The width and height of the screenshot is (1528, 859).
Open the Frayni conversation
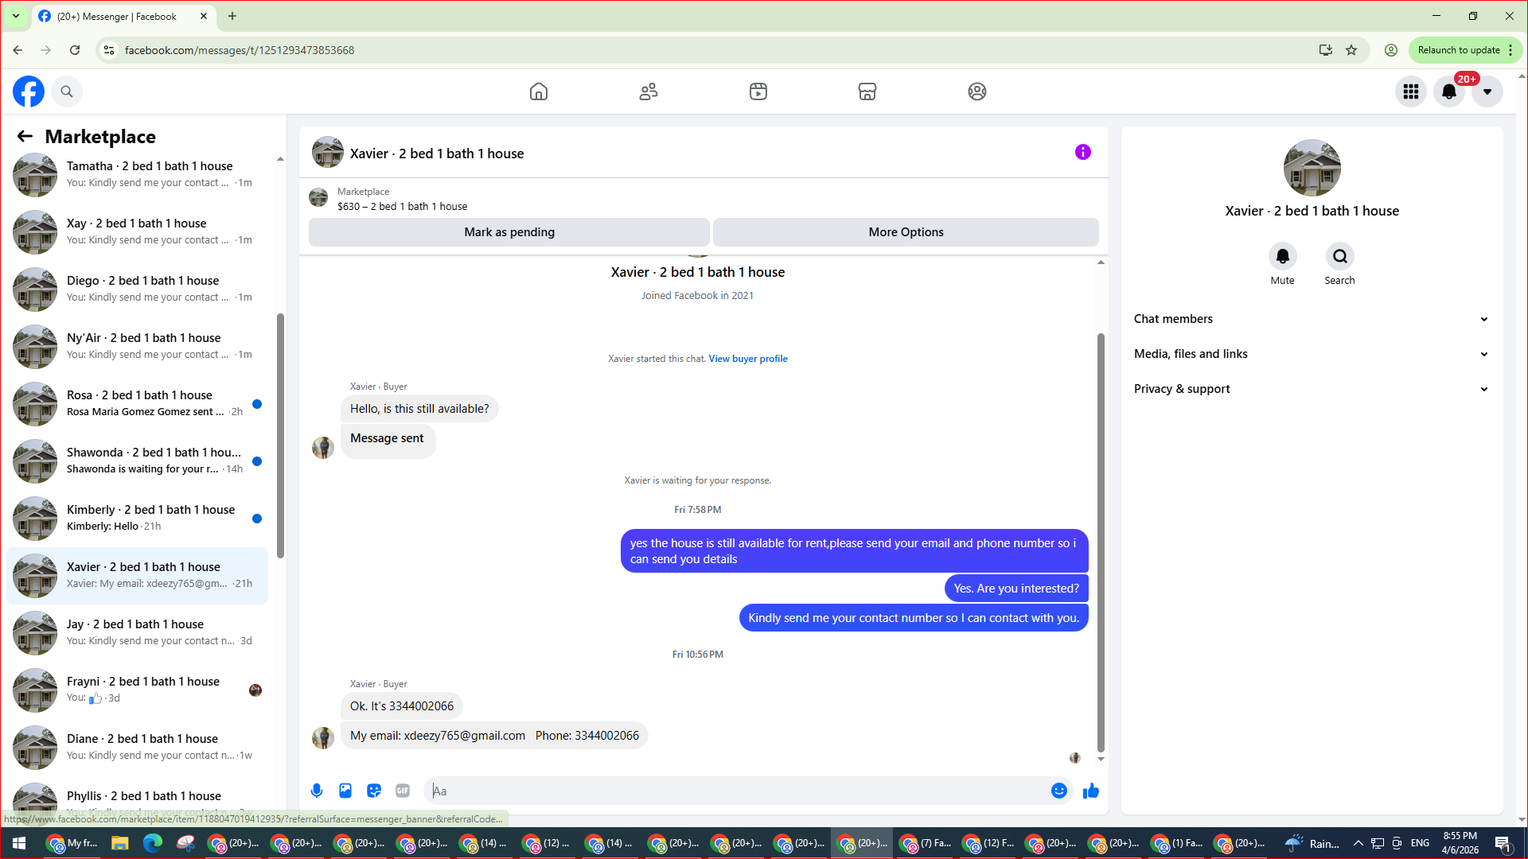pyautogui.click(x=138, y=690)
